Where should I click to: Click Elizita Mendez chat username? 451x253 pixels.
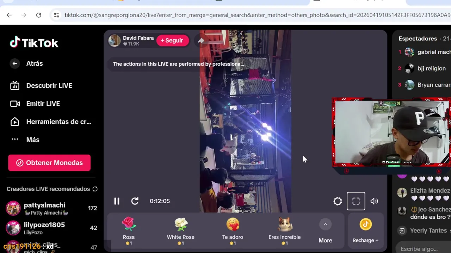[430, 191]
